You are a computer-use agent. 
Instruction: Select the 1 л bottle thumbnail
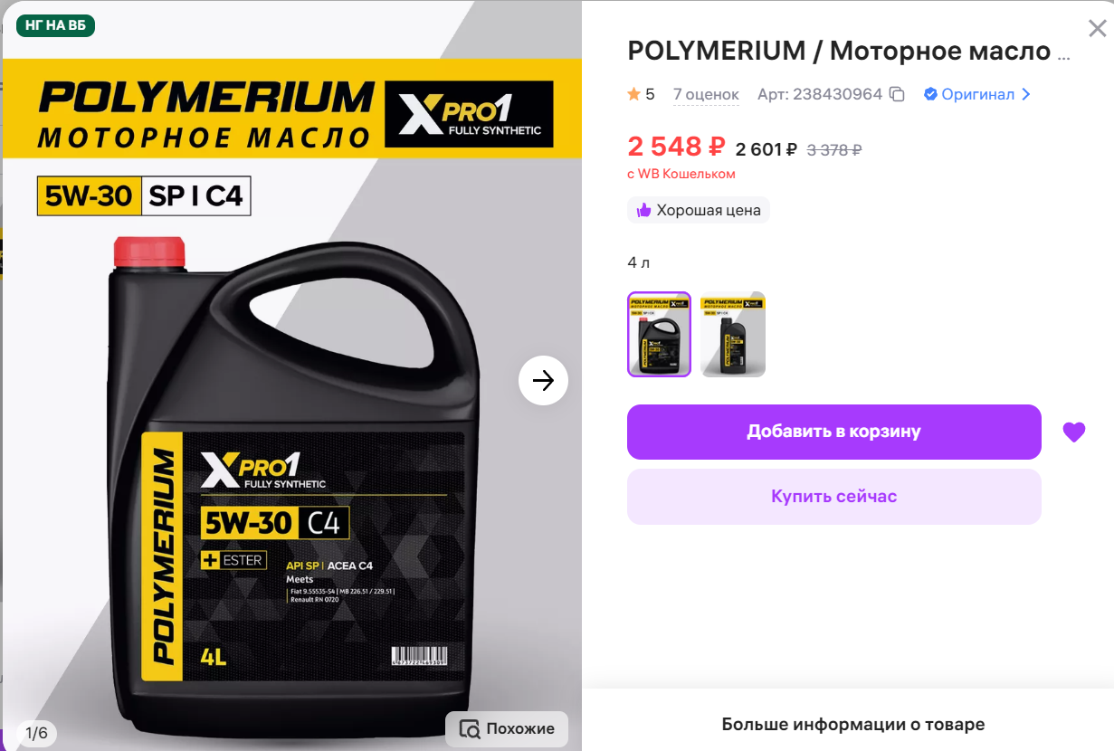pyautogui.click(x=733, y=334)
